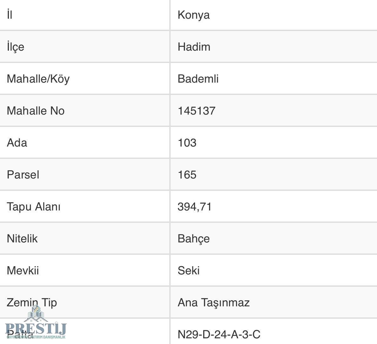Image resolution: width=377 pixels, height=344 pixels.
Task: Select the Parsel value 165
Action: [187, 175]
